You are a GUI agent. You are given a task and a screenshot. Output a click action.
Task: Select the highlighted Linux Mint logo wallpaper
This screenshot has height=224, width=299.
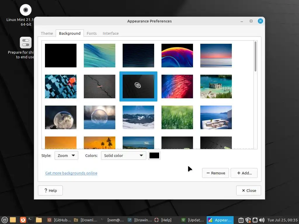tap(138, 86)
